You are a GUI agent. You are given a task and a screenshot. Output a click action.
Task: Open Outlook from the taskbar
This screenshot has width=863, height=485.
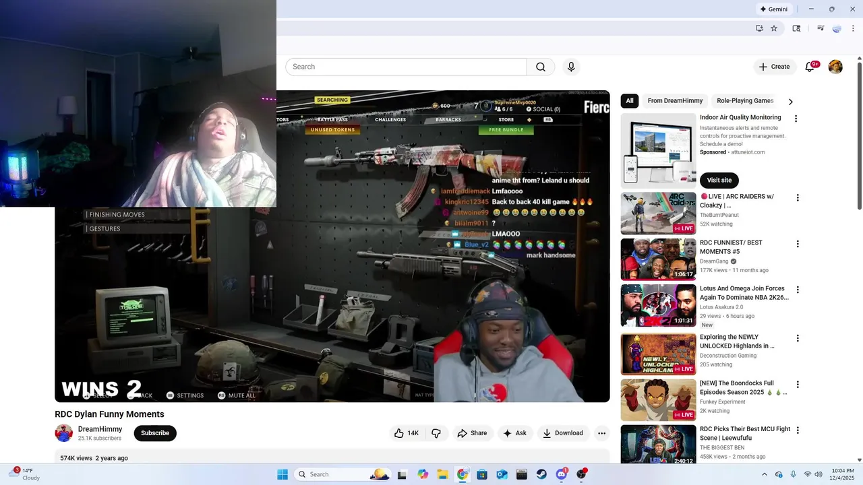[502, 474]
